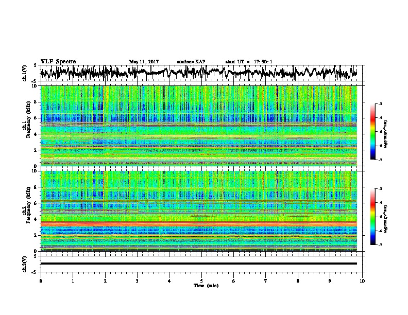
Task: Select the date text "May 11, 2017"
Action: click(144, 62)
